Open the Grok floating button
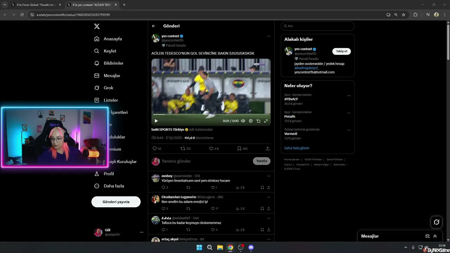The width and height of the screenshot is (450, 253). (x=436, y=222)
